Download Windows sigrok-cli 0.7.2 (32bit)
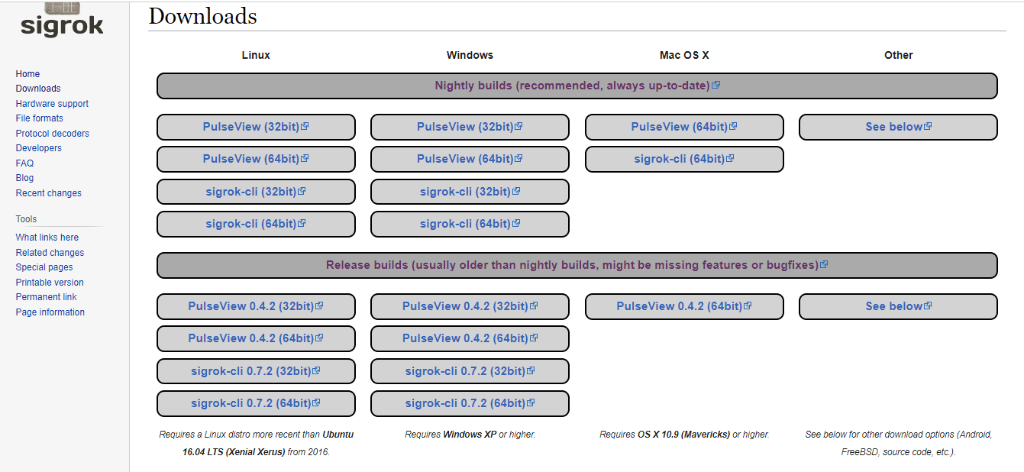The width and height of the screenshot is (1024, 472). click(470, 371)
